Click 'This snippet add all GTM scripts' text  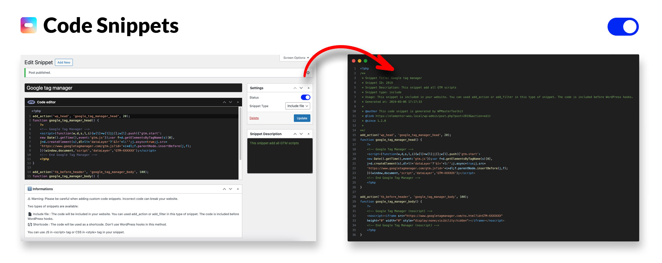[274, 143]
